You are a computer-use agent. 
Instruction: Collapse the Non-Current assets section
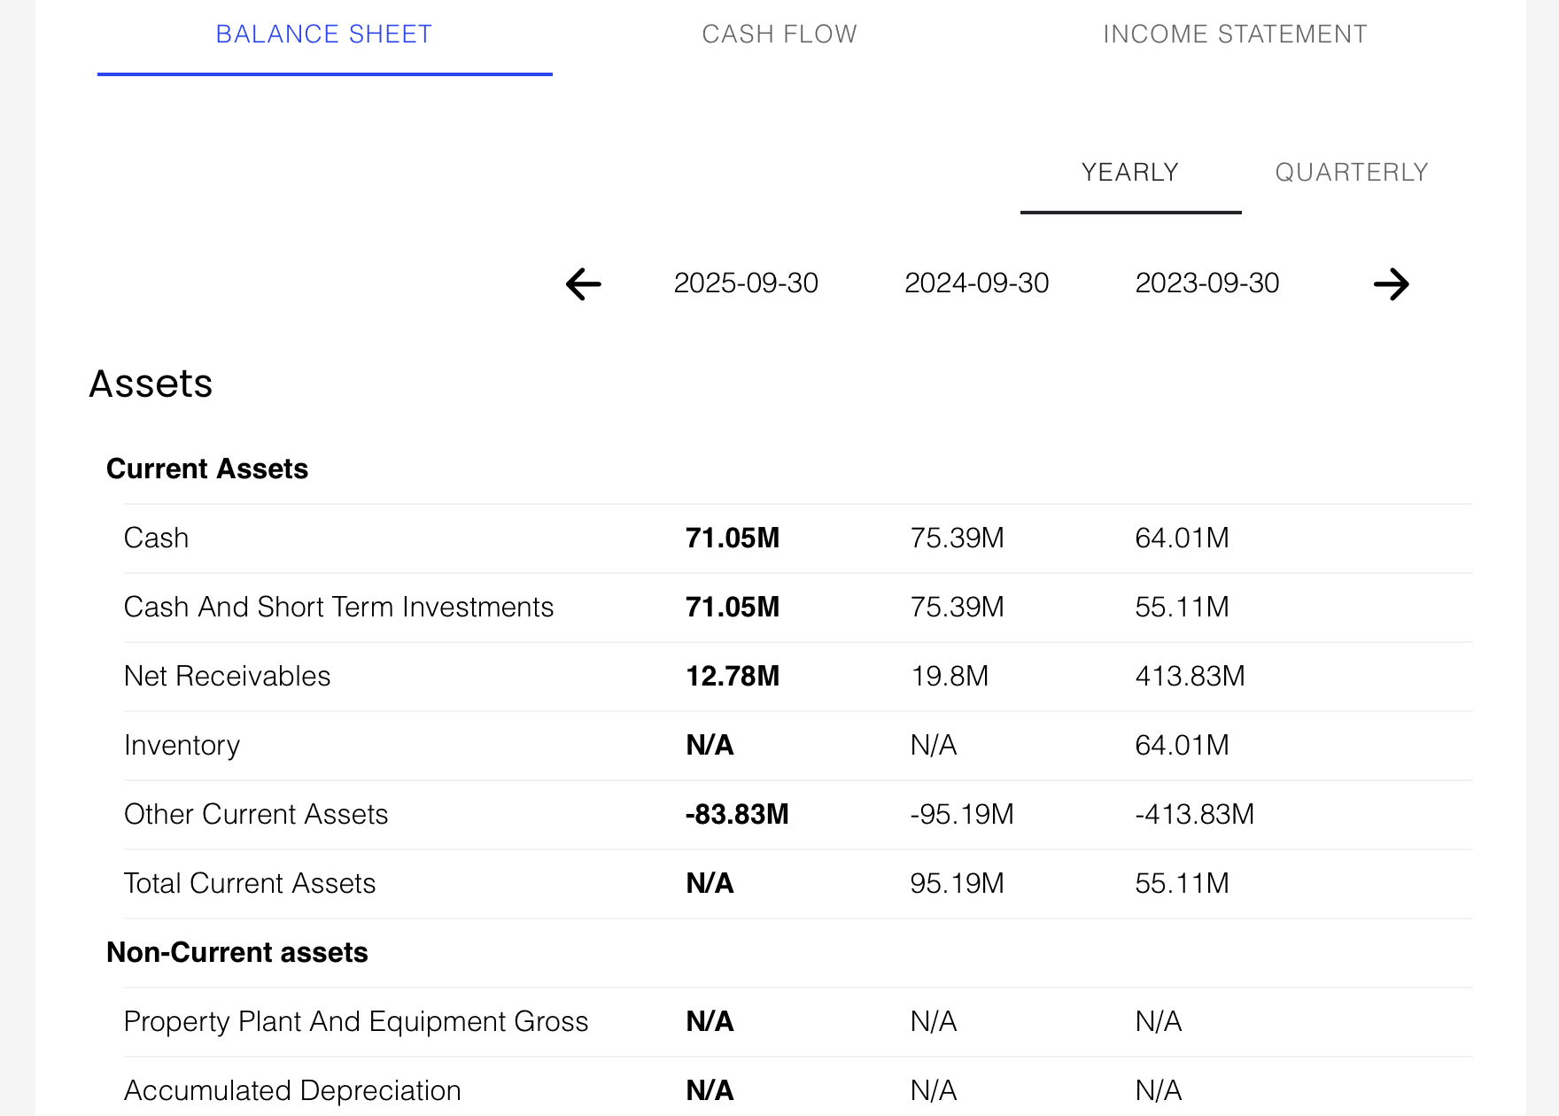coord(237,952)
